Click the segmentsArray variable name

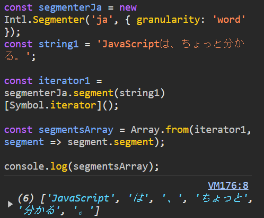(x=76, y=130)
